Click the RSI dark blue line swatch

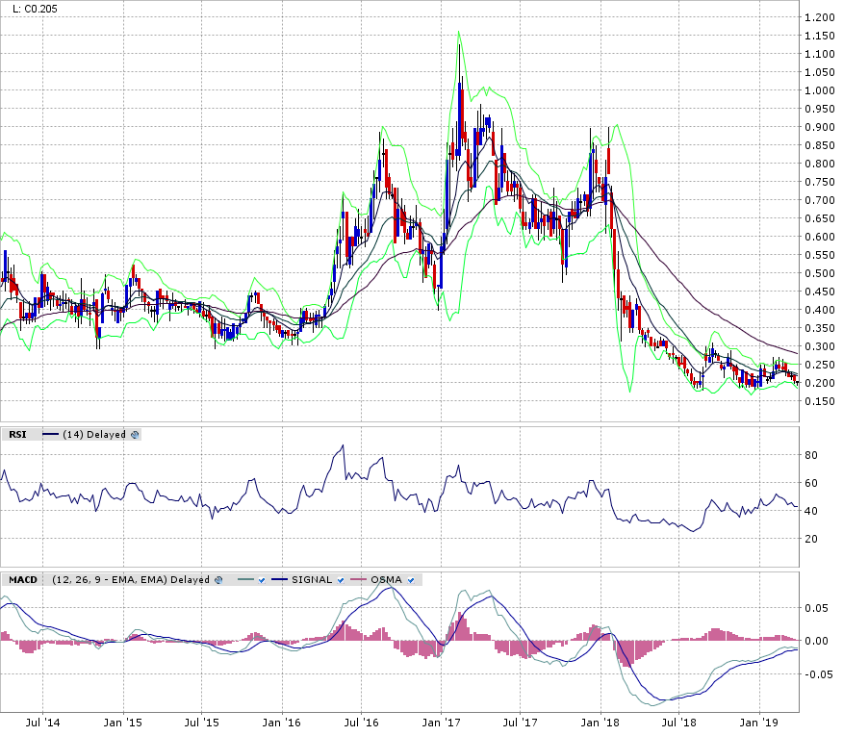(50, 435)
